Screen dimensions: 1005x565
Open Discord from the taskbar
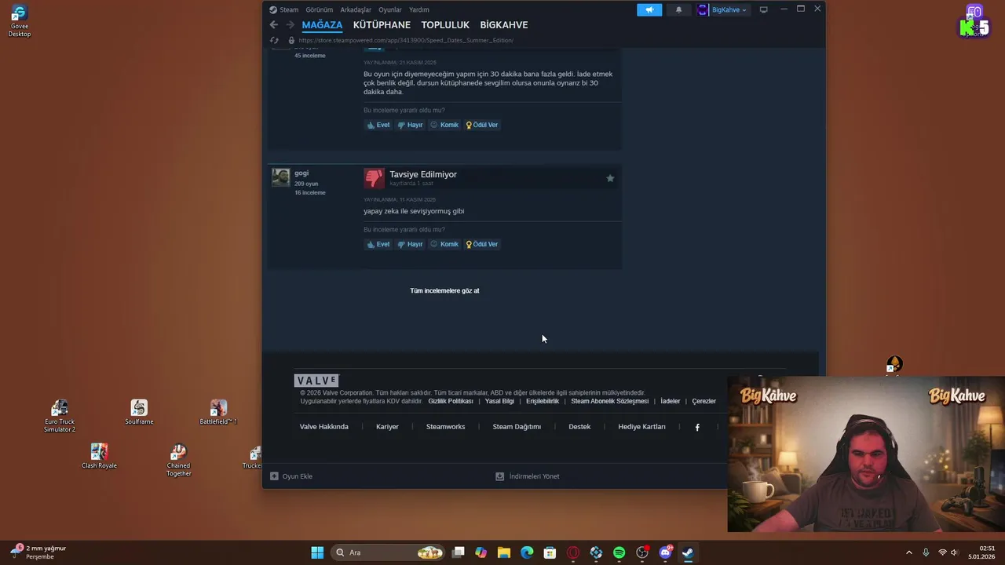point(666,552)
